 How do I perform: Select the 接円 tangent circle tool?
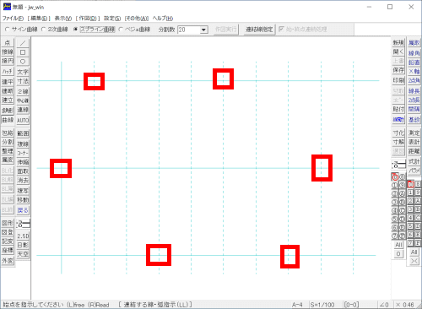8,61
